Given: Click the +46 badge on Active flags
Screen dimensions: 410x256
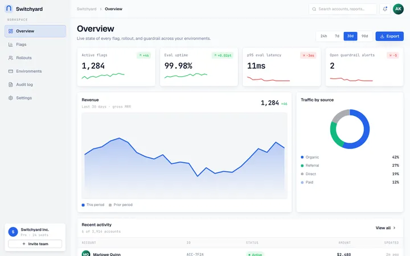Looking at the screenshot, I should [144, 55].
